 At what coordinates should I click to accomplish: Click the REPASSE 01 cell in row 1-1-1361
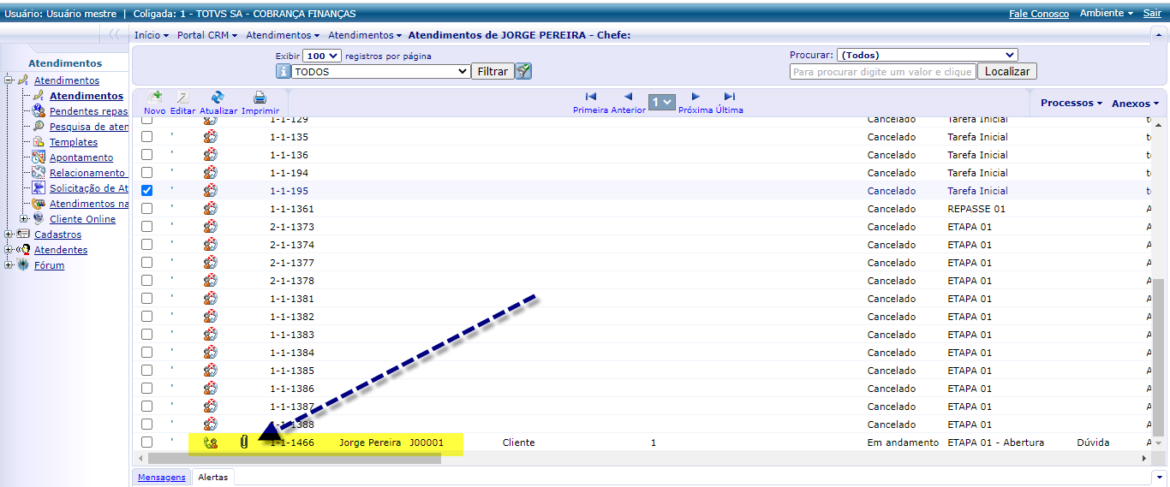pyautogui.click(x=976, y=209)
